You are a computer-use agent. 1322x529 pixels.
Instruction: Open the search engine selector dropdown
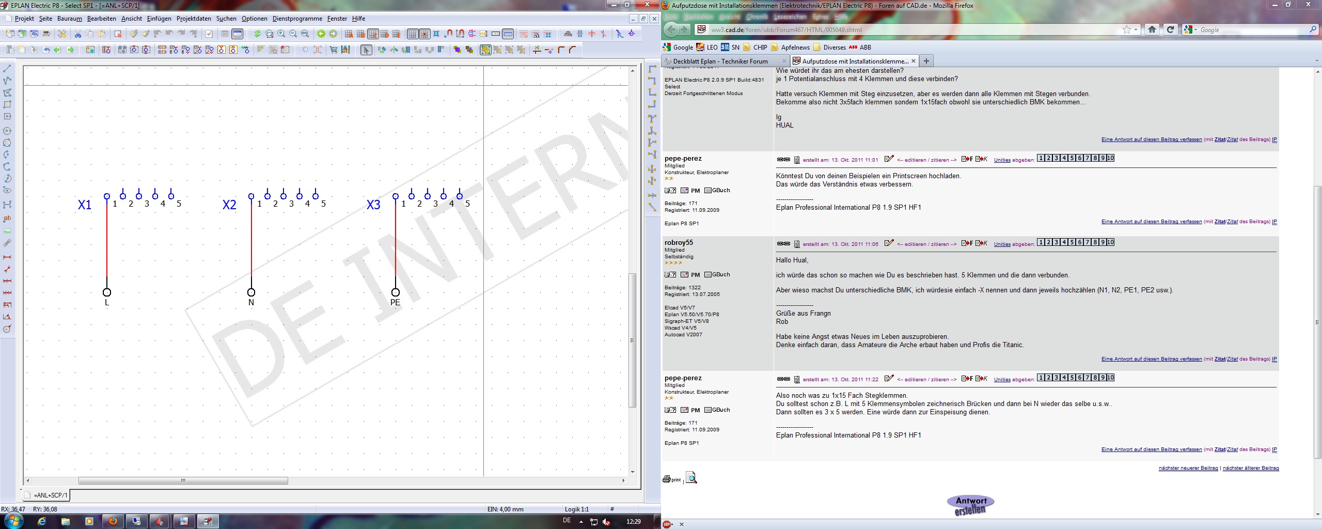(1191, 30)
